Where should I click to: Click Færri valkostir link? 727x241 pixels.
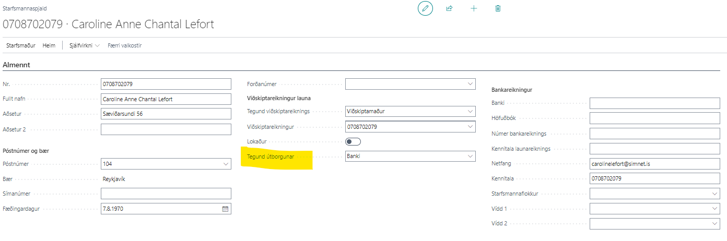(124, 45)
